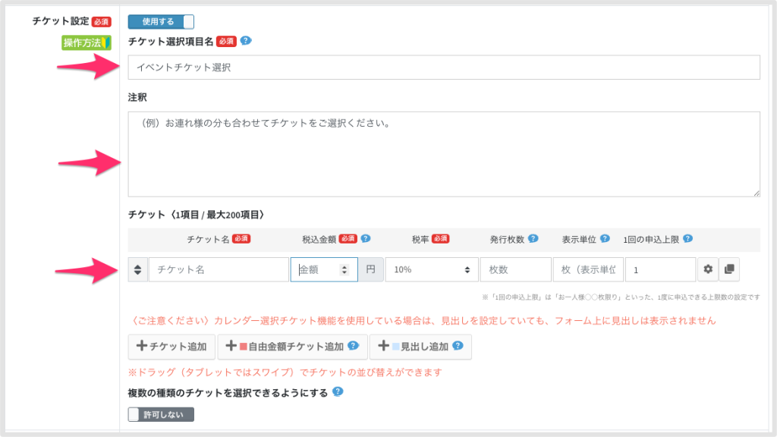777x437 pixels.
Task: Focus the 枚数 issue count field
Action: [x=515, y=269]
